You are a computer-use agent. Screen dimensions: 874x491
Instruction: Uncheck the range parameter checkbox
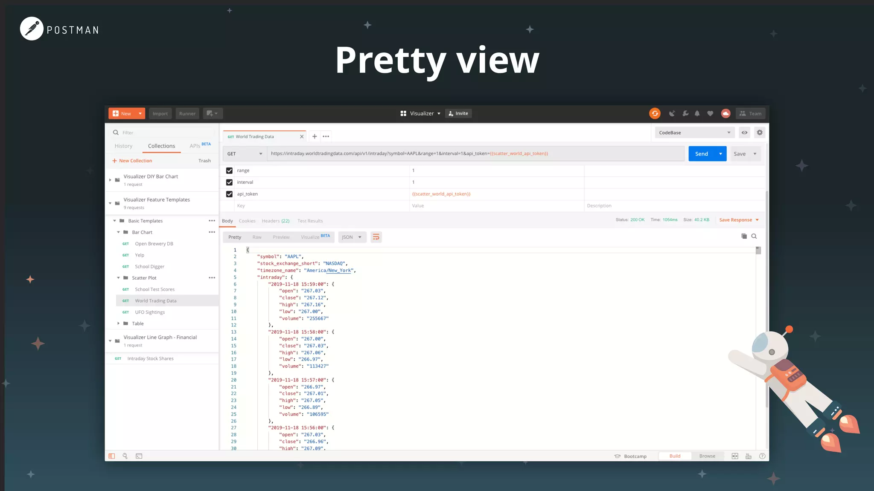pyautogui.click(x=229, y=170)
